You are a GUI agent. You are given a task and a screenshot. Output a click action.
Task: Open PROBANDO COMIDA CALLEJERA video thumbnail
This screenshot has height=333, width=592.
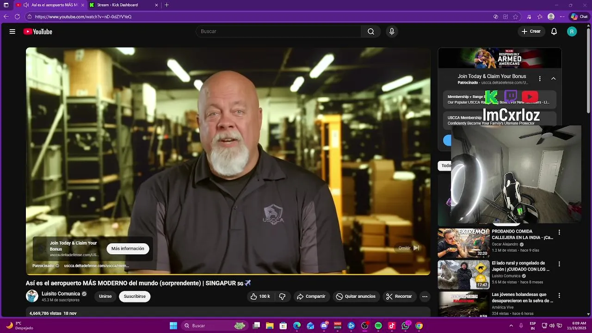(463, 243)
